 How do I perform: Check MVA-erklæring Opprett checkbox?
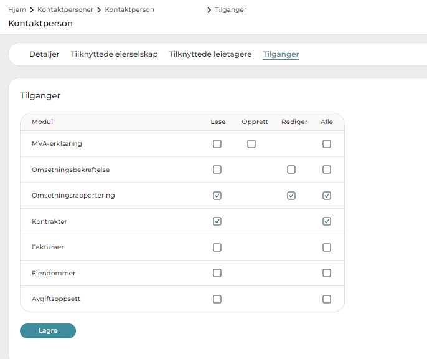coord(251,144)
